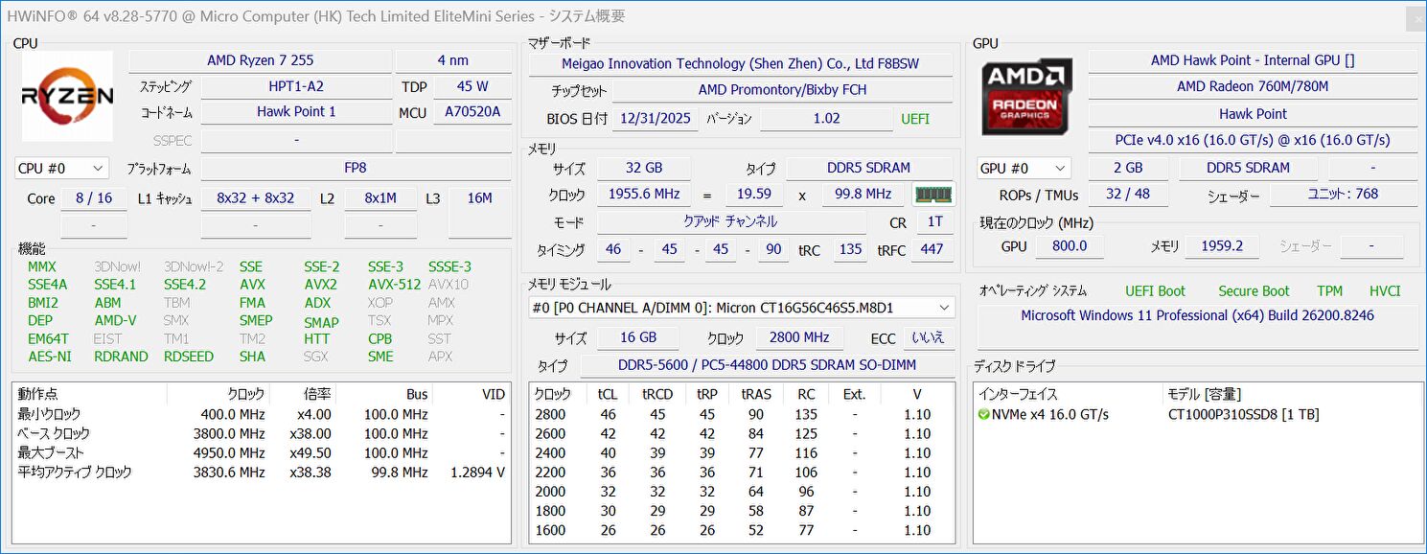
Task: Expand the memory module DIMM dropdown
Action: 944,308
